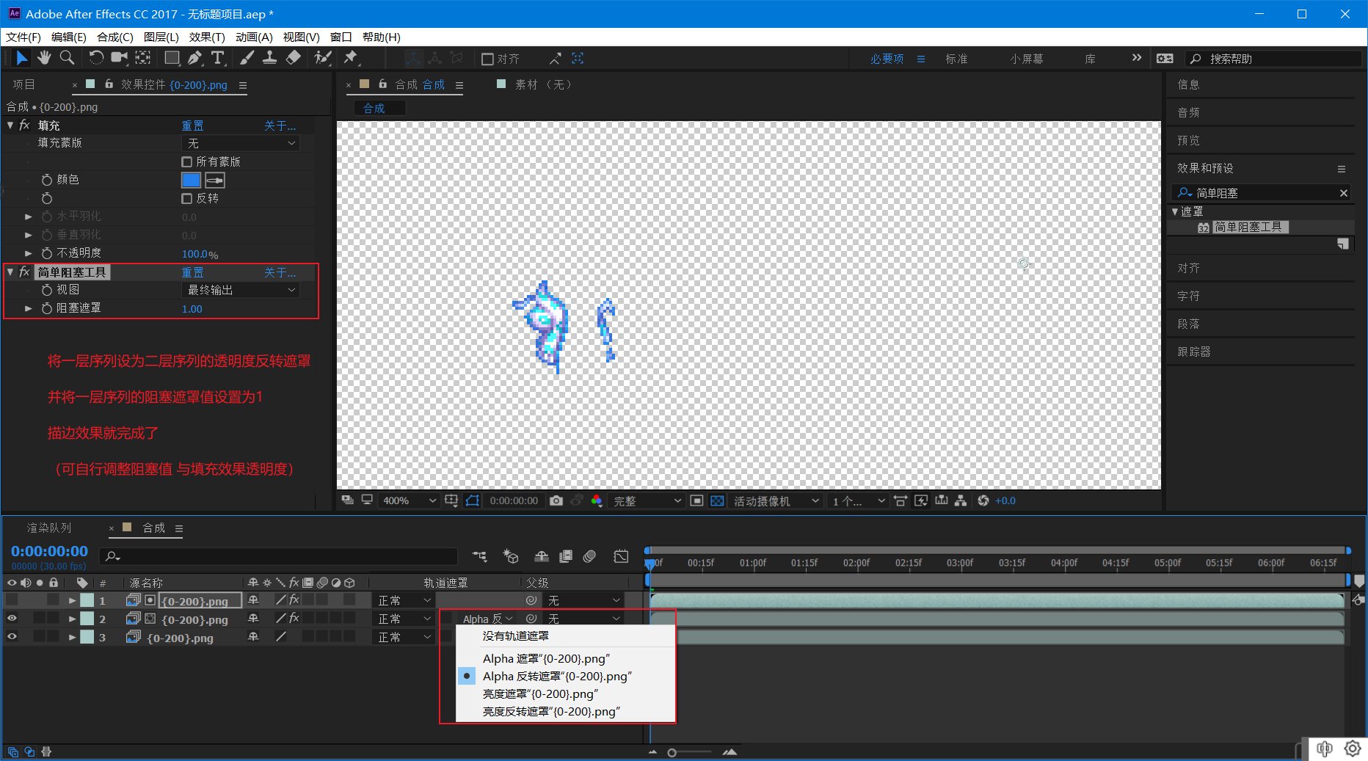Viewport: 1368px width, 761px height.
Task: Open the 400% magnification dropdown
Action: 408,500
